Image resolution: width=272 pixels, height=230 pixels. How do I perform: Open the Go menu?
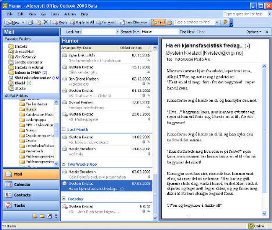(x=43, y=14)
